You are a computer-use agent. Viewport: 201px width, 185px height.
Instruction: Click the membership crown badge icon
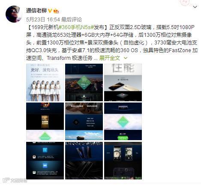point(56,11)
